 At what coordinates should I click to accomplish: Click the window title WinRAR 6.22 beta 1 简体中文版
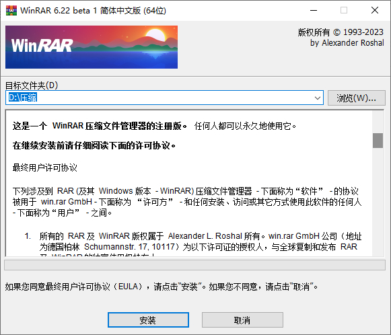(x=93, y=11)
